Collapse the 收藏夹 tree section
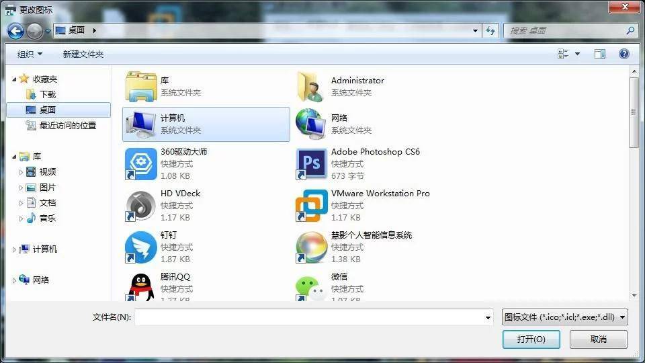The width and height of the screenshot is (645, 363). pyautogui.click(x=14, y=79)
